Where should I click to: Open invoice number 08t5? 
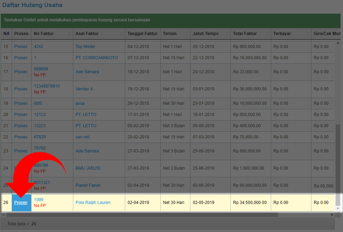[38, 103]
